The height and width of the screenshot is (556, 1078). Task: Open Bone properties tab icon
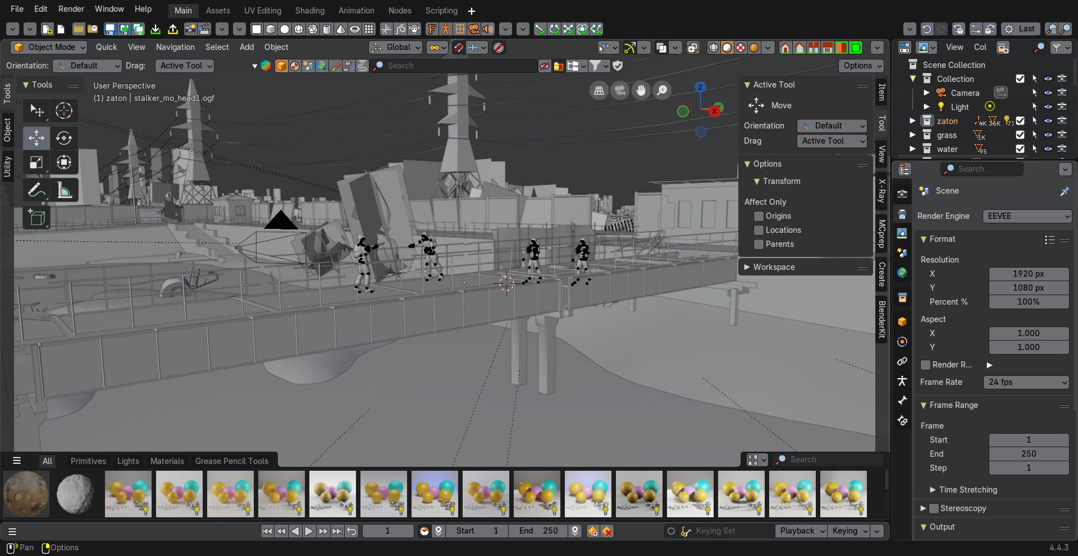902,401
